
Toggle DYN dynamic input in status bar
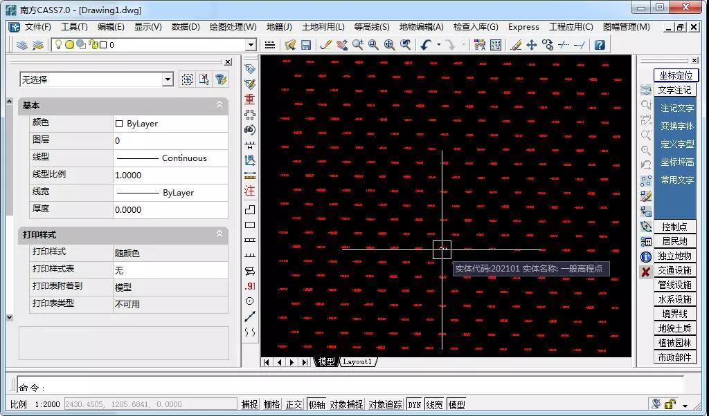[x=414, y=404]
